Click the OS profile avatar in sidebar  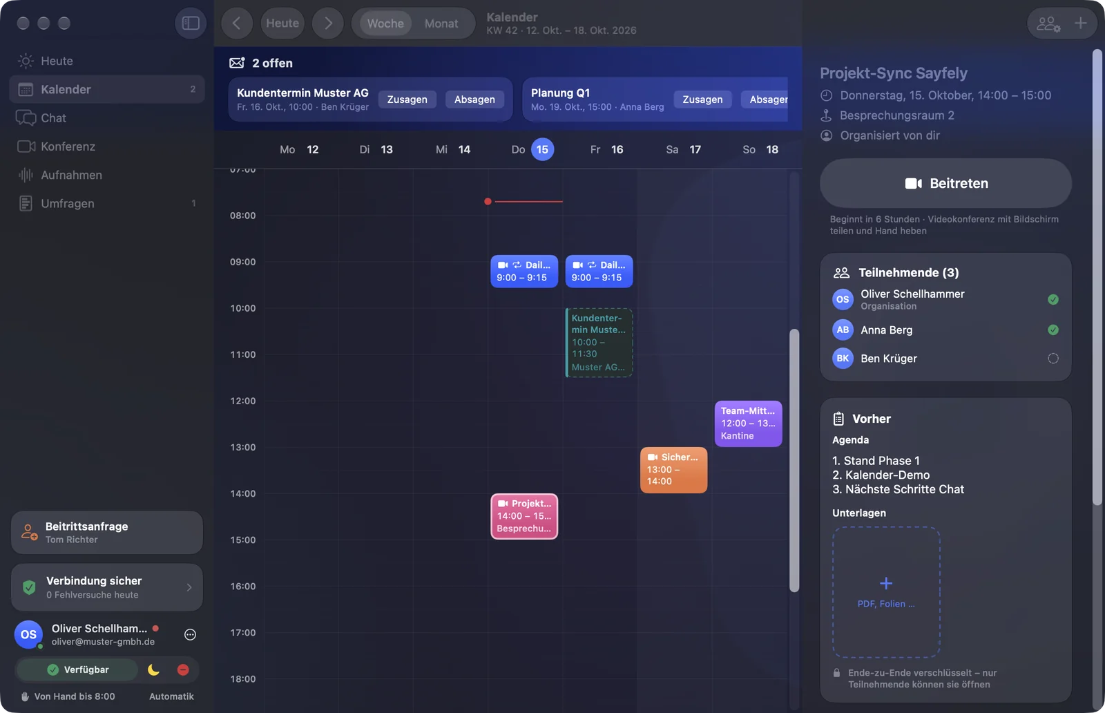(x=28, y=634)
